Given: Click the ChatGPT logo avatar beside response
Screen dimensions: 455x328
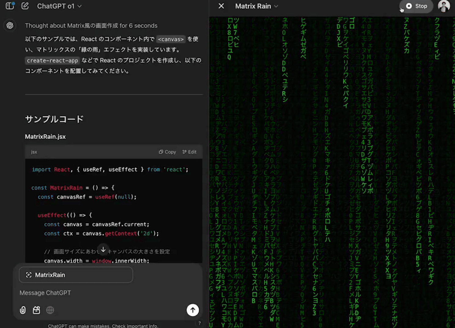Looking at the screenshot, I should [x=10, y=25].
